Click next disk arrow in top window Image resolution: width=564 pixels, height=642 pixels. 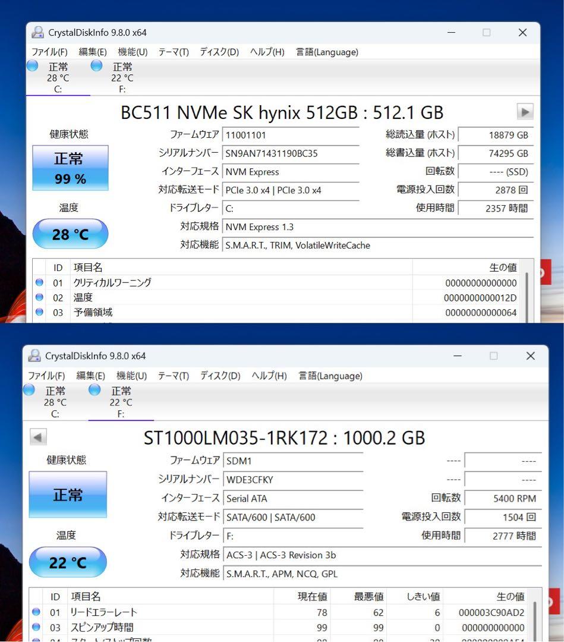click(x=525, y=112)
